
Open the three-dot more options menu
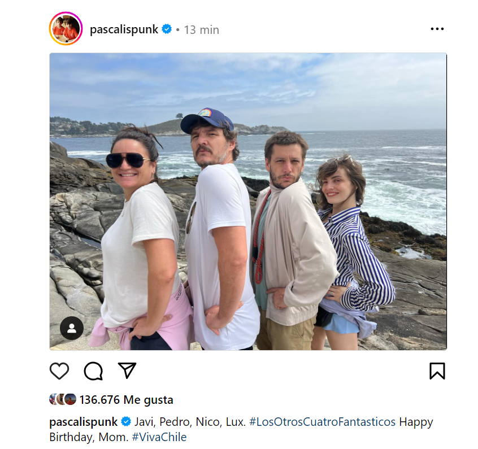437,29
